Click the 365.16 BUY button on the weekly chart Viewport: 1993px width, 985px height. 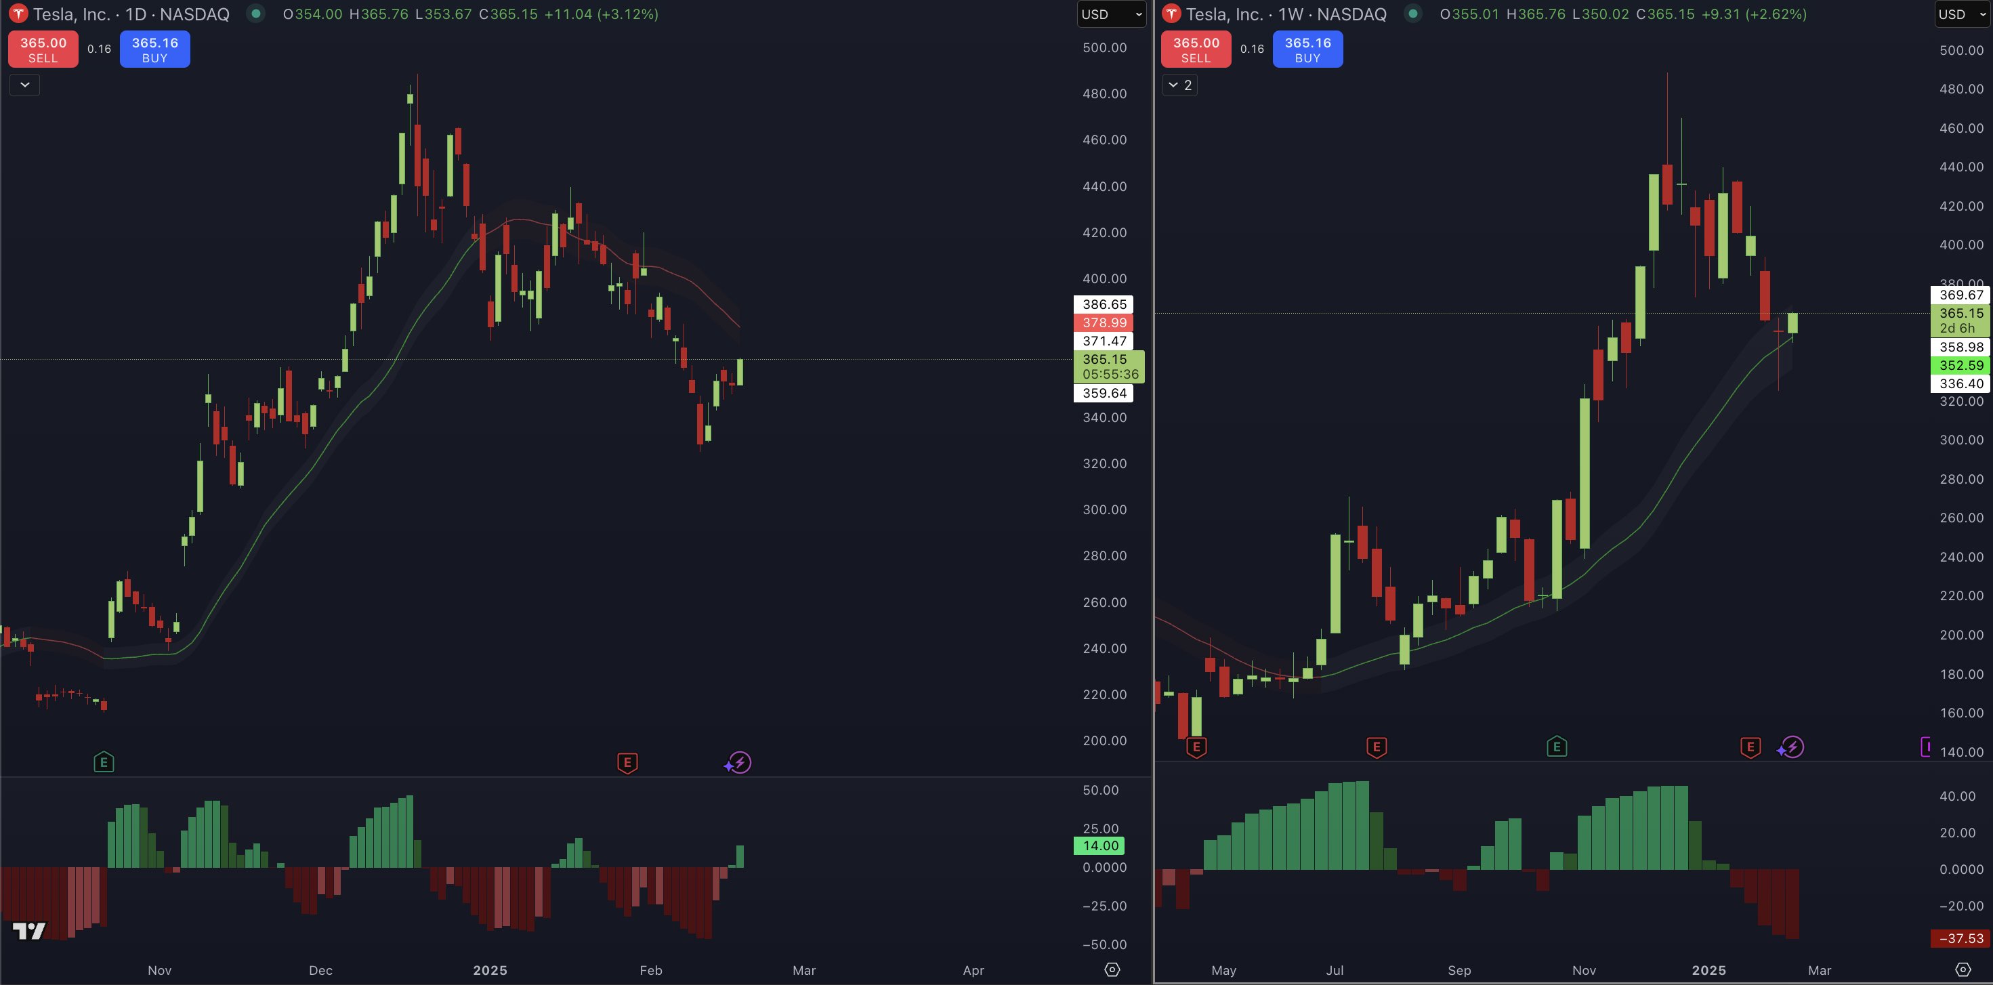[x=1307, y=49]
